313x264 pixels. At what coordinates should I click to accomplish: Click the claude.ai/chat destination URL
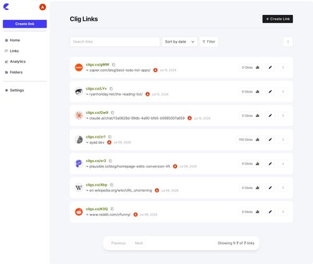[137, 118]
